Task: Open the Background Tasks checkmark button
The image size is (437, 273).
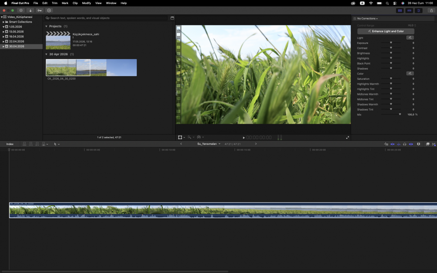Action: click(x=49, y=10)
